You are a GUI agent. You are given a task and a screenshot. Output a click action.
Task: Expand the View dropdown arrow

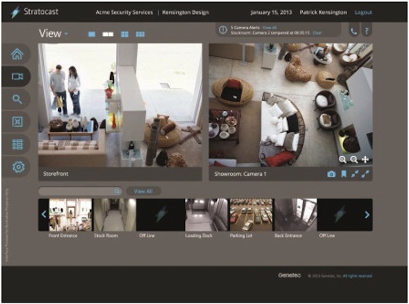click(x=66, y=34)
